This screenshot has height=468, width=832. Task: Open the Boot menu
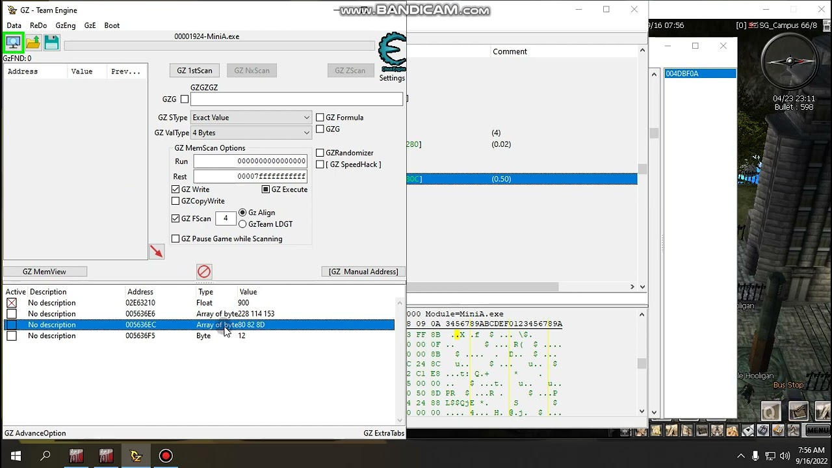pyautogui.click(x=112, y=25)
